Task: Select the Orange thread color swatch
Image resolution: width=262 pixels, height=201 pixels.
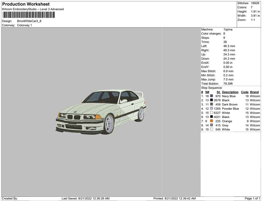Action: 211,121
